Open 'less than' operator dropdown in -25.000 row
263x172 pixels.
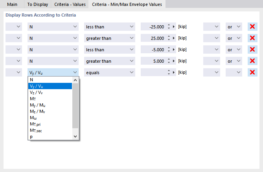(x=110, y=26)
